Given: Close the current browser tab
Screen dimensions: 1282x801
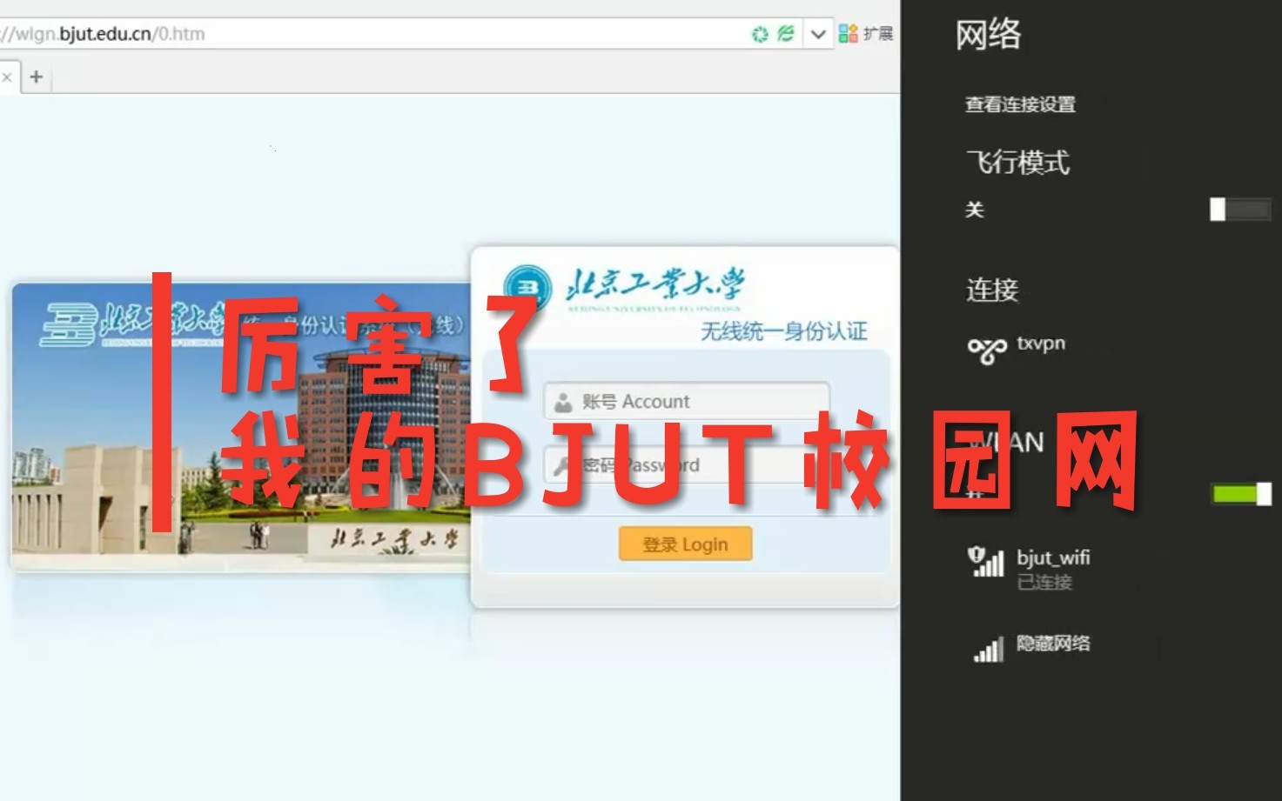Looking at the screenshot, I should click(x=7, y=77).
